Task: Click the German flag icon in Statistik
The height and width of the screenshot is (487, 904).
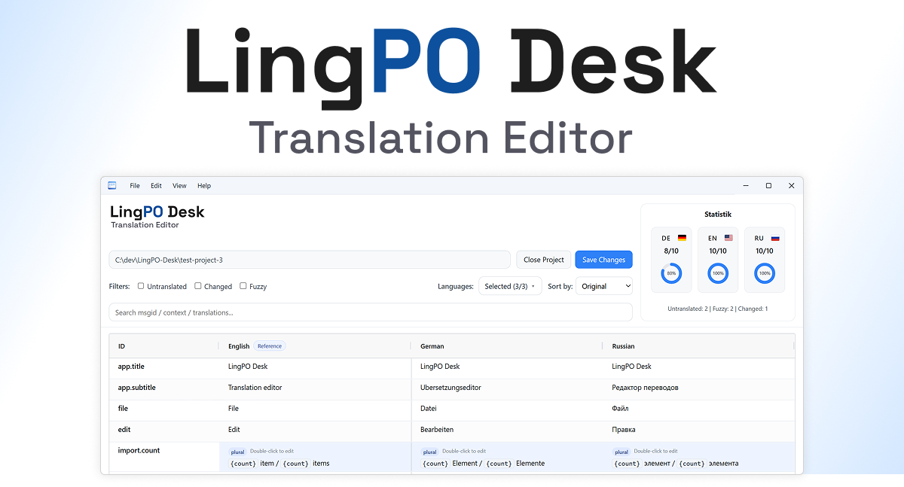Action: pos(682,238)
